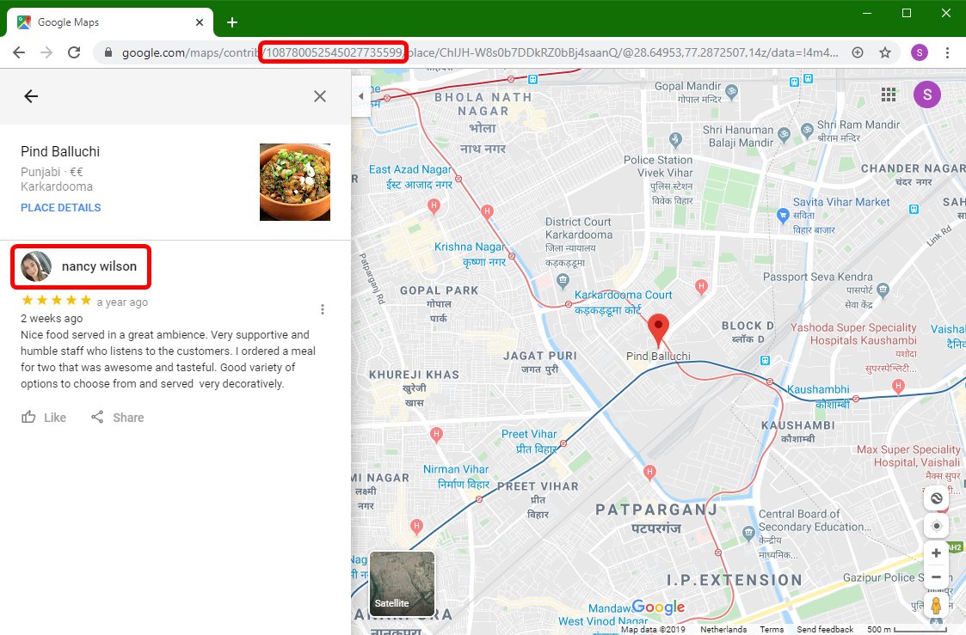Image resolution: width=966 pixels, height=635 pixels.
Task: Open the Terms link at map bottom
Action: pyautogui.click(x=772, y=629)
